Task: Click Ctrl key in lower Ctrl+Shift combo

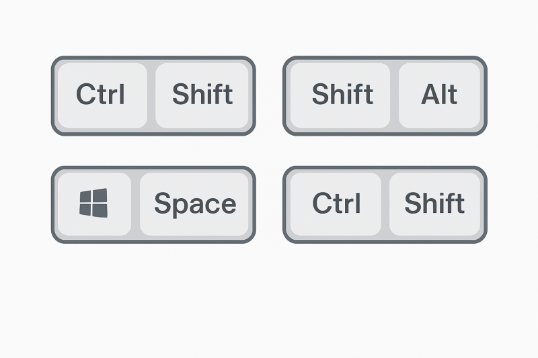Action: [336, 204]
